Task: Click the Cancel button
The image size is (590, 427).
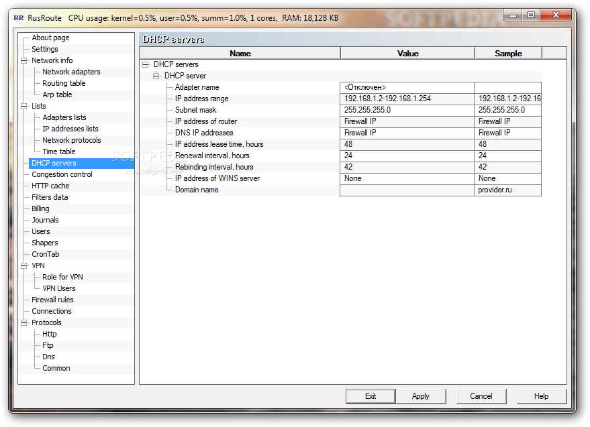Action: [481, 396]
